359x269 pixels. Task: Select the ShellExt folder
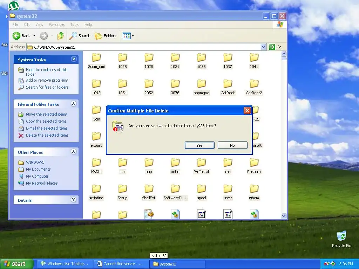click(149, 192)
